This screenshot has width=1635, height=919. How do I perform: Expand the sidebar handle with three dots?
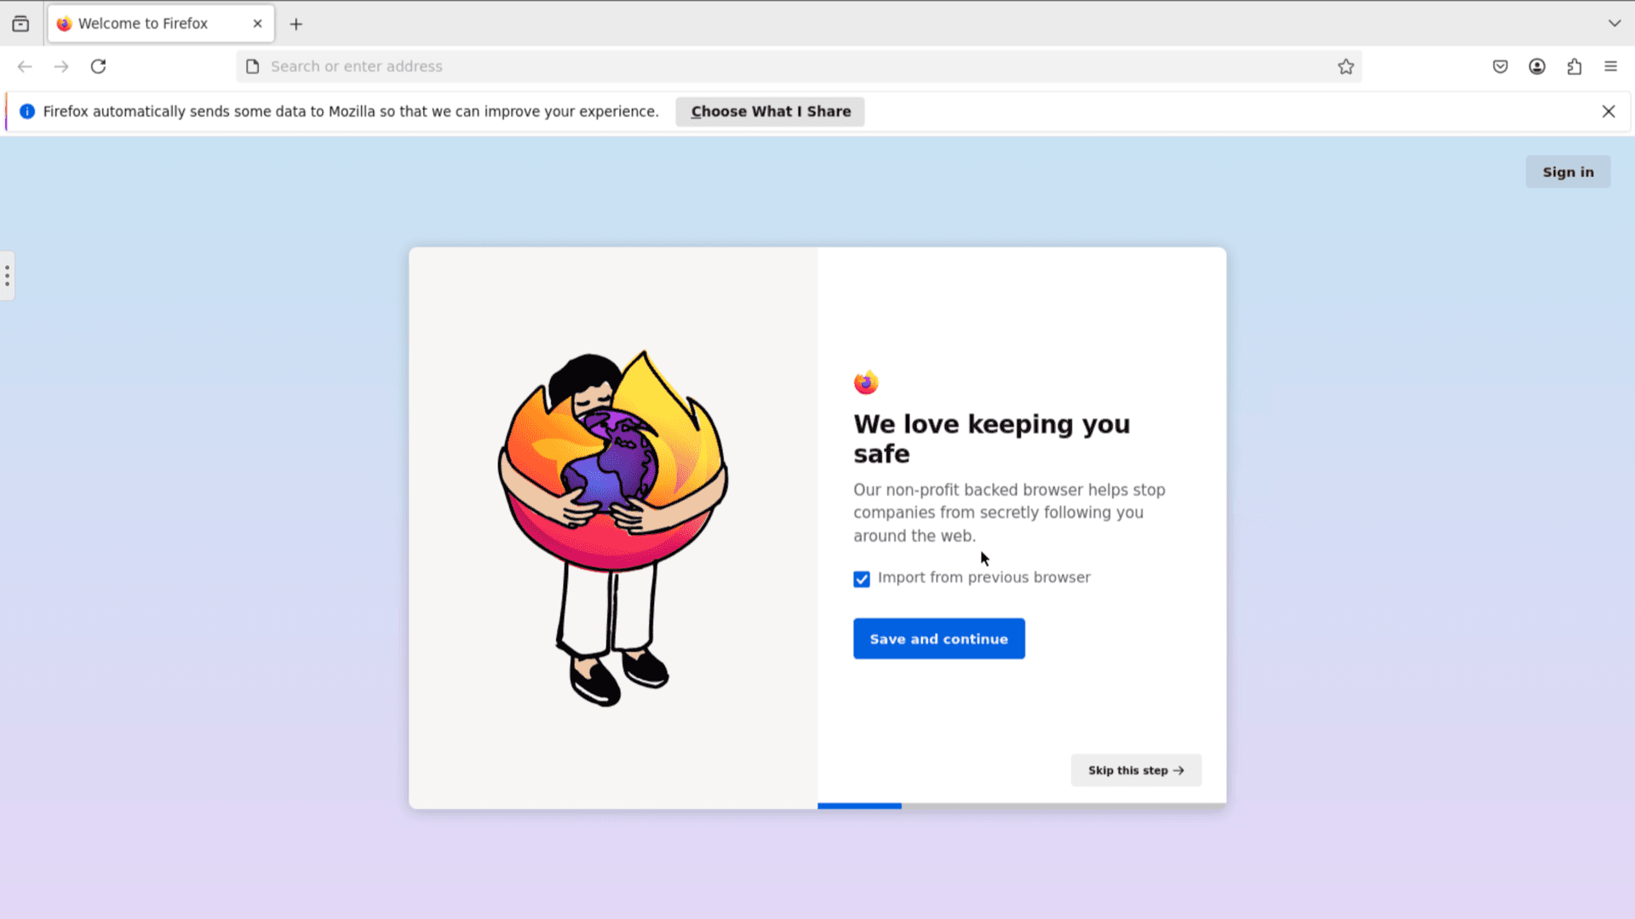[7, 276]
